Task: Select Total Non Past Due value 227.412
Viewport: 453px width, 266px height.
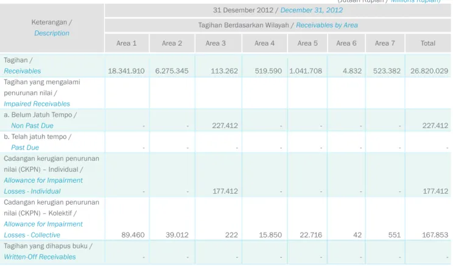Action: (435, 126)
